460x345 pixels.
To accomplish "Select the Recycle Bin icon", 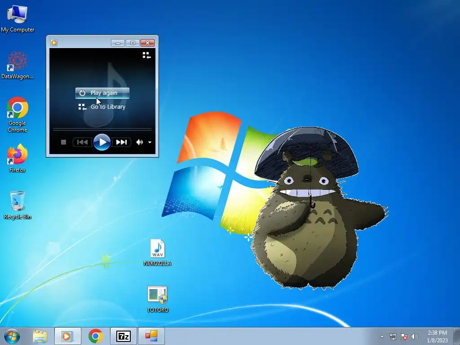I will pyautogui.click(x=18, y=205).
